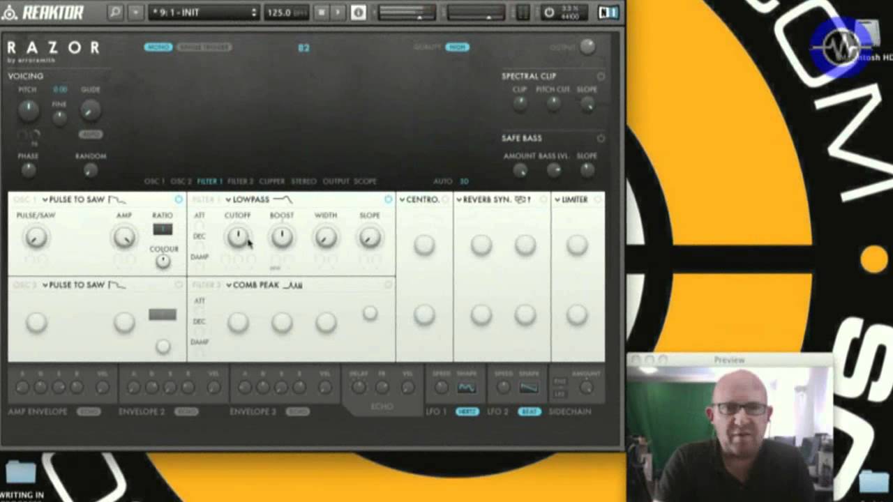Click the LFO 2 SHAPE waveform display
893x502 pixels.
click(529, 387)
